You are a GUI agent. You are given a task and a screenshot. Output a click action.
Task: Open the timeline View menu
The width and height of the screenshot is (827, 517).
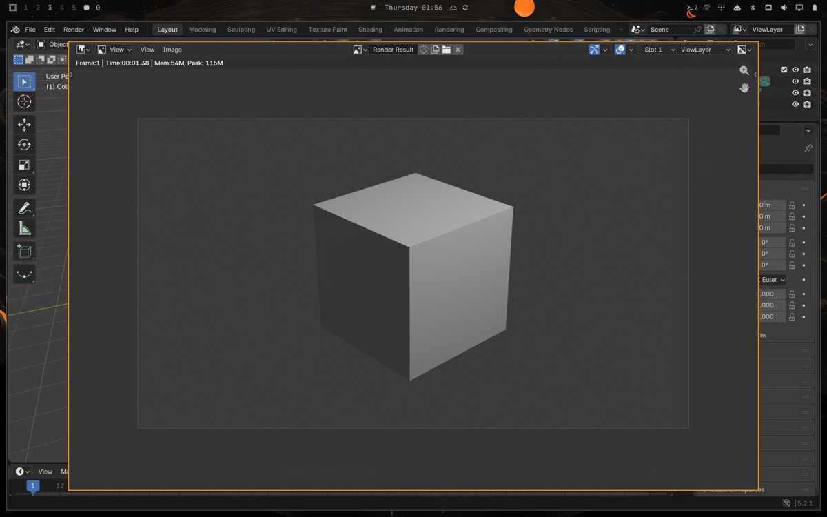point(45,472)
